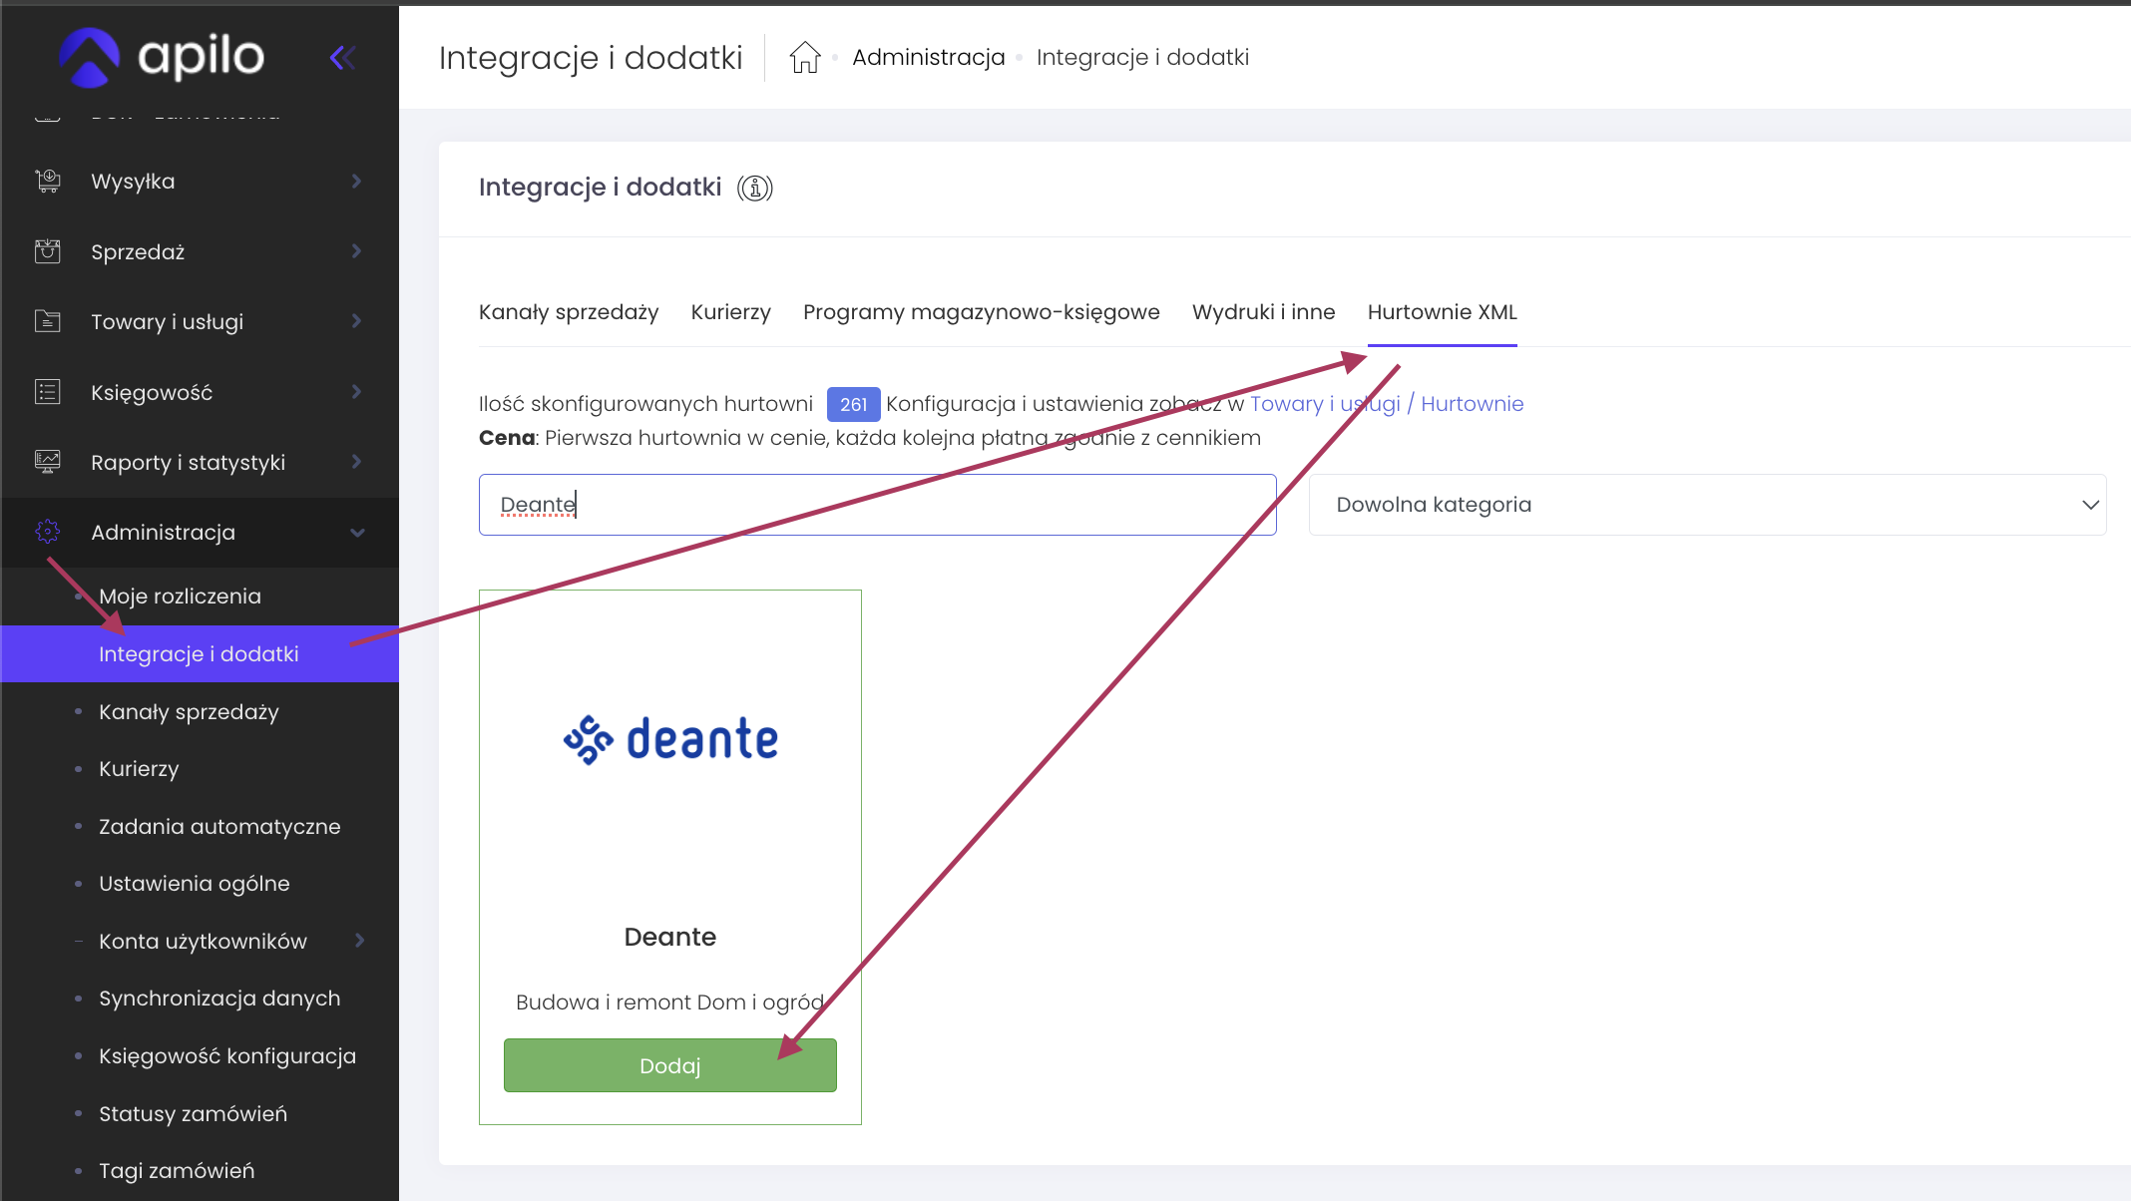
Task: Expand the Towary i usługi chevron
Action: point(356,321)
